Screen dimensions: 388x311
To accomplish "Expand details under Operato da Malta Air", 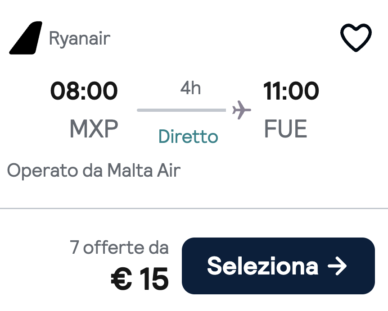I will click(94, 171).
